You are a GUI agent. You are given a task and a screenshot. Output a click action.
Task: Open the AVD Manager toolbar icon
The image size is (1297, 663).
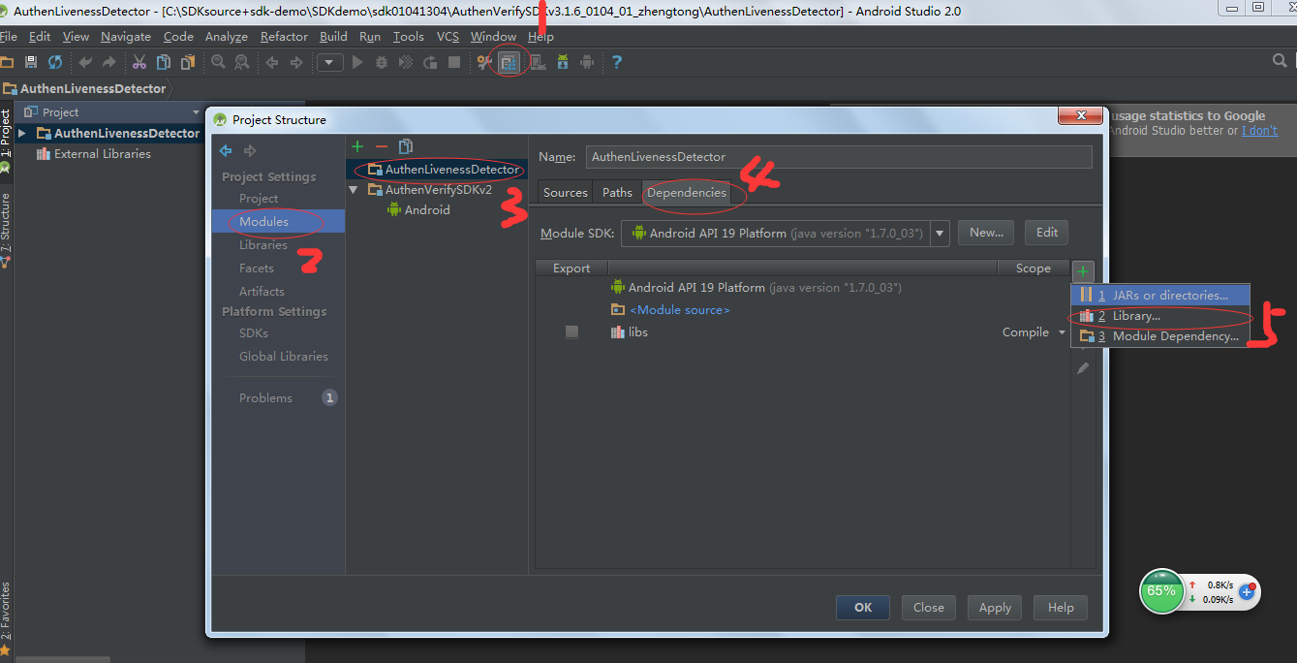(537, 62)
